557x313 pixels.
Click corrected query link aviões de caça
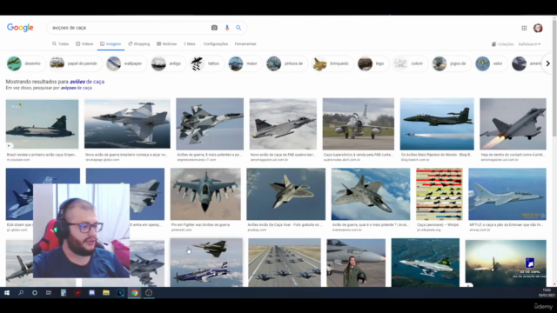87,82
